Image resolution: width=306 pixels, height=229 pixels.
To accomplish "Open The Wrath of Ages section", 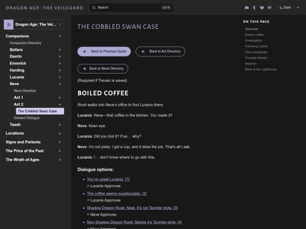I will coord(23,159).
